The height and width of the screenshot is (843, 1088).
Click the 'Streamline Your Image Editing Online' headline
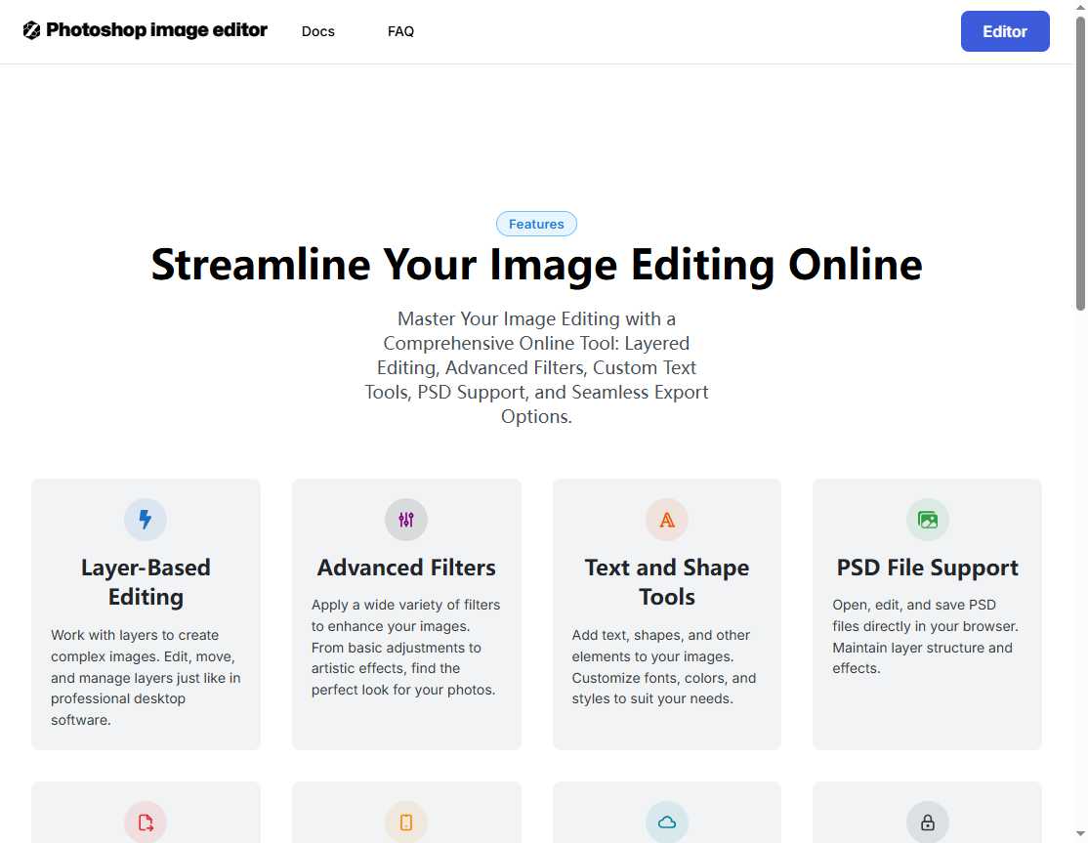click(536, 264)
